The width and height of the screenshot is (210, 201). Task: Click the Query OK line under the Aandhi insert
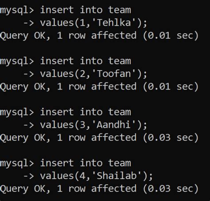(99, 138)
